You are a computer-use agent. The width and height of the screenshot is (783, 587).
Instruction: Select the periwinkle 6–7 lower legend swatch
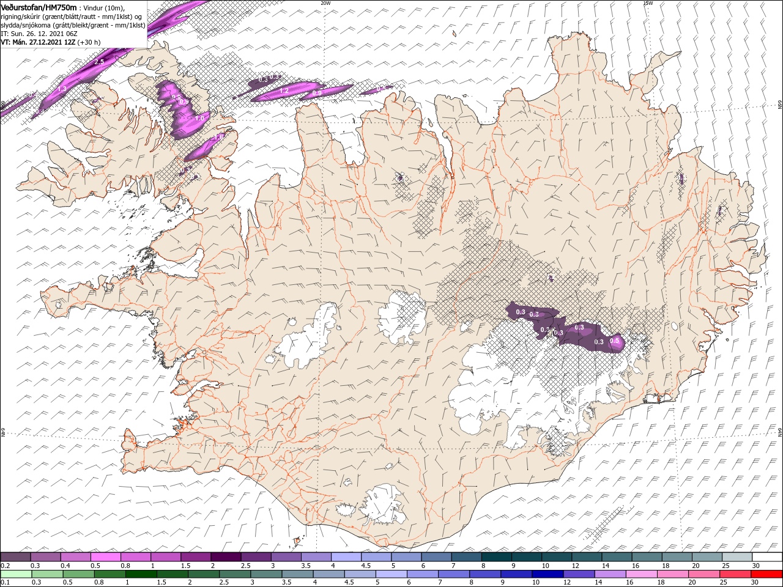422,574
